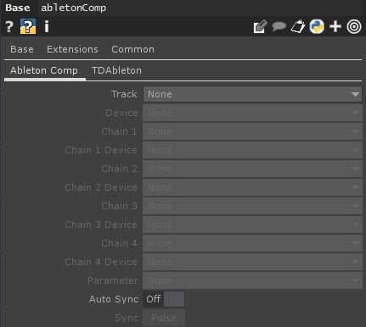Open the edit component pencil icon

(261, 26)
